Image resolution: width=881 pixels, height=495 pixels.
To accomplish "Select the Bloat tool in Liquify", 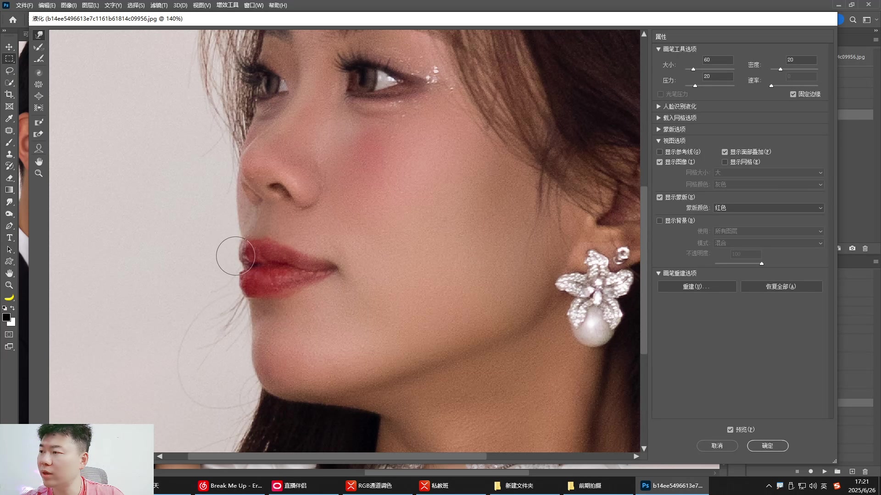I will pos(39,96).
